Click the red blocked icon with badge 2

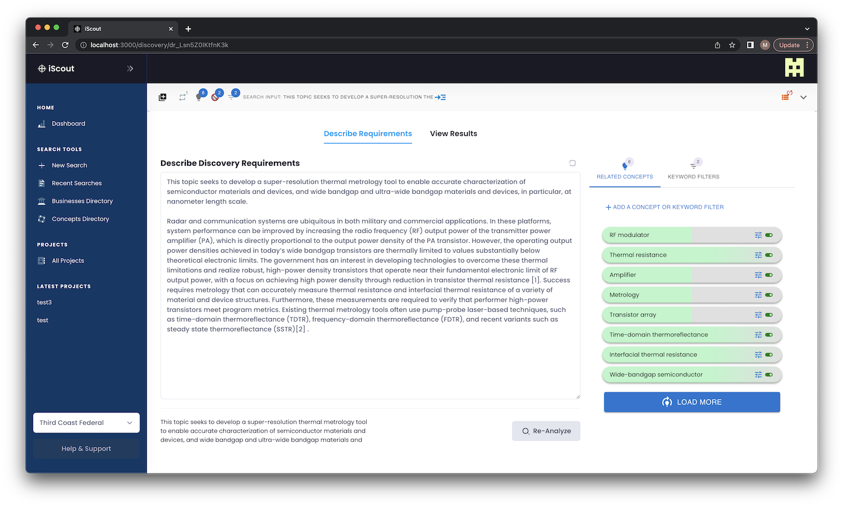(216, 97)
